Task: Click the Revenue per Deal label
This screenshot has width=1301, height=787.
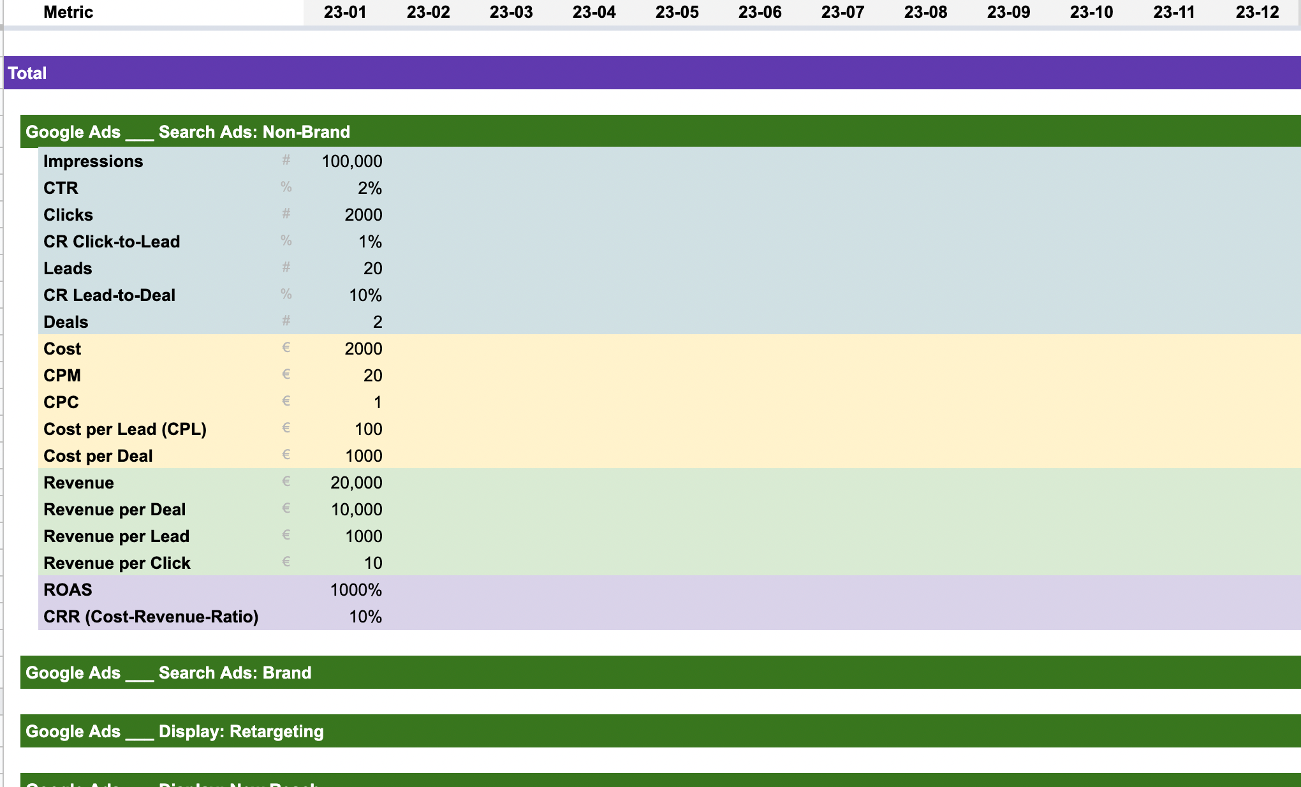Action: click(115, 510)
